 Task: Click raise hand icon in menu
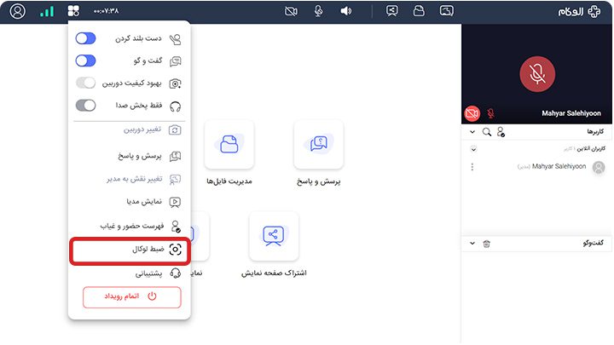tap(175, 39)
